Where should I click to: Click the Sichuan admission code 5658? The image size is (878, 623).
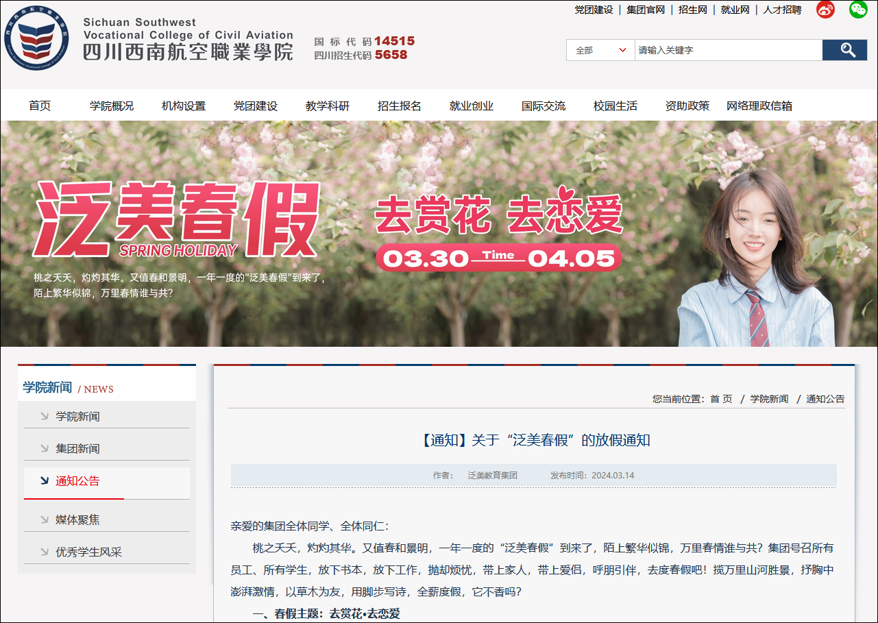391,55
